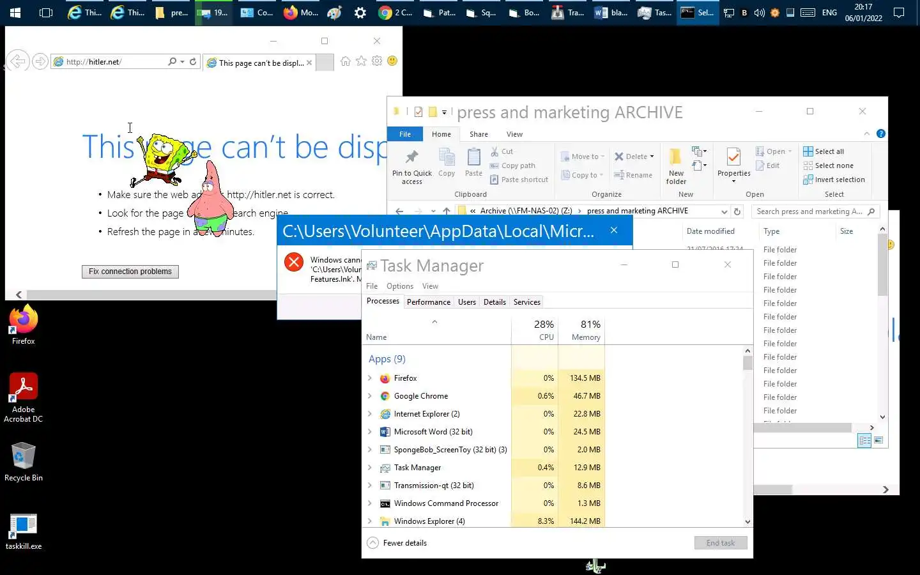Click Fix connection problems button

130,272
